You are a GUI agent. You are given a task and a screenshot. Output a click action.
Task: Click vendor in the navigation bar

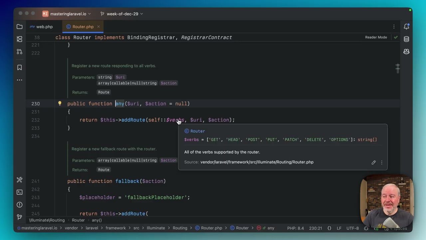coord(71,228)
